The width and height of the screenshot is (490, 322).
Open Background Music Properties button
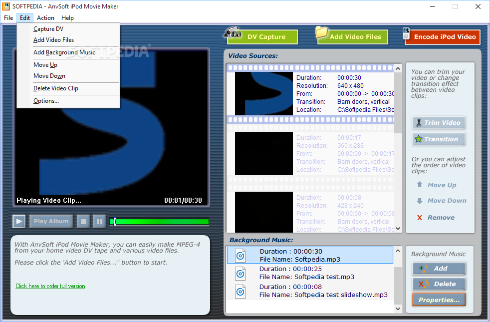click(x=439, y=300)
